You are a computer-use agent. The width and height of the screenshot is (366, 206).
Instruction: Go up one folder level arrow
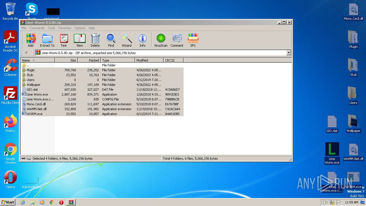coord(26,53)
